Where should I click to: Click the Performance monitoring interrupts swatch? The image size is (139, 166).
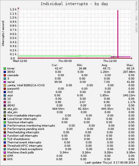point(5,126)
